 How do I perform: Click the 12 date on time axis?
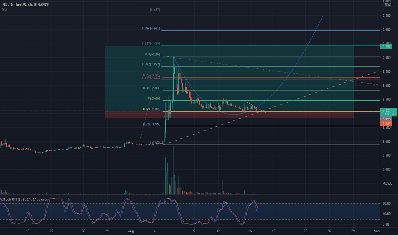(218, 231)
